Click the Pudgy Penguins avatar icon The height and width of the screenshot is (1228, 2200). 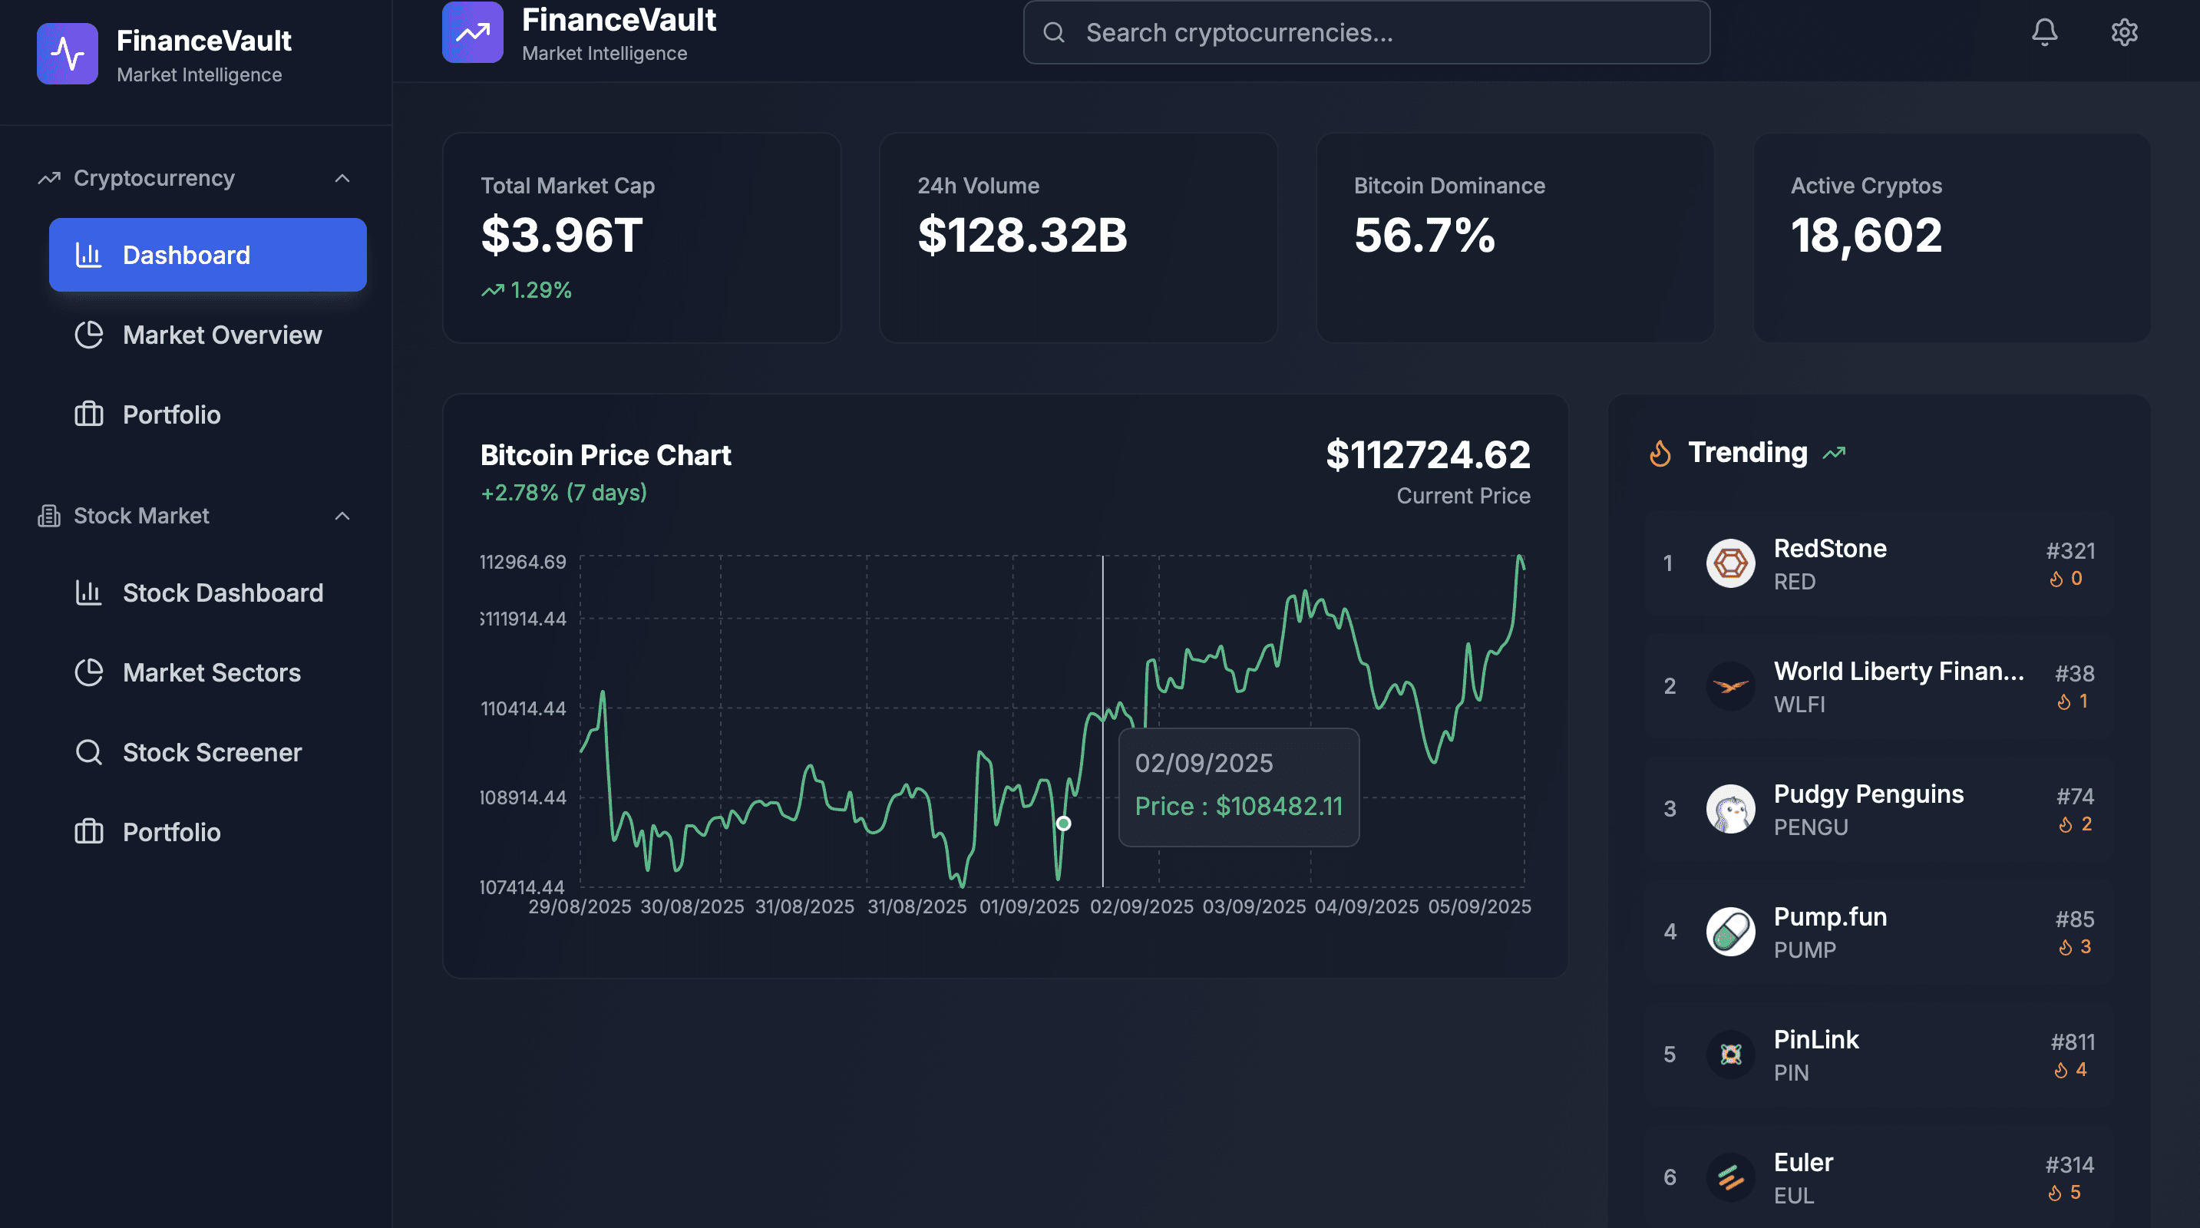pos(1730,809)
